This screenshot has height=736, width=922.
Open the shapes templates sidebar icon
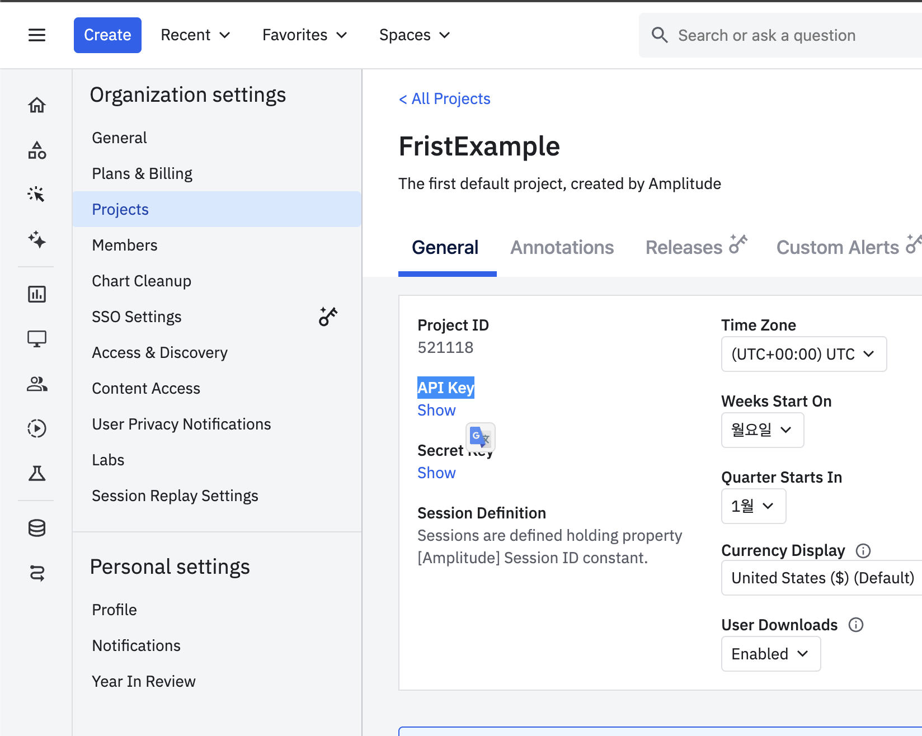37,150
